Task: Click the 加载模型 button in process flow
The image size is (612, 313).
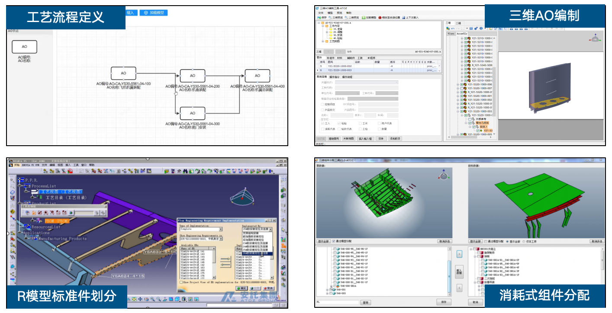Action: (154, 13)
